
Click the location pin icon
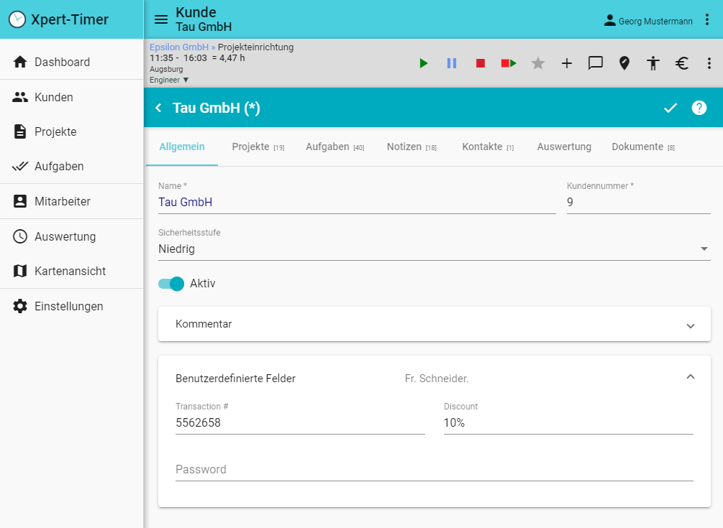tap(624, 63)
